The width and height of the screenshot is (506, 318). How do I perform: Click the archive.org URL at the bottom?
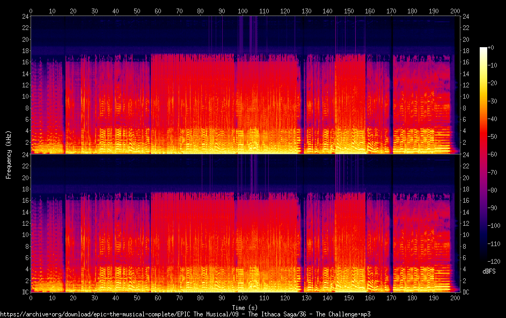coord(185,314)
